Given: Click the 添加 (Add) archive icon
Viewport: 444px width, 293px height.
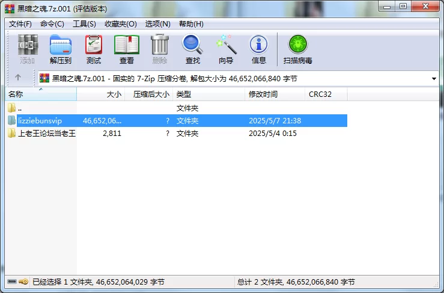Looking at the screenshot, I should (x=28, y=49).
